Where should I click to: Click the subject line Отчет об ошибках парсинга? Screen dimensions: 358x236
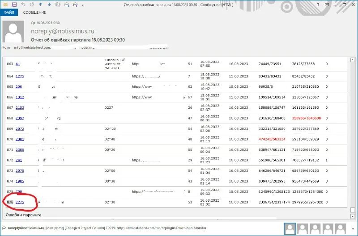78,40
